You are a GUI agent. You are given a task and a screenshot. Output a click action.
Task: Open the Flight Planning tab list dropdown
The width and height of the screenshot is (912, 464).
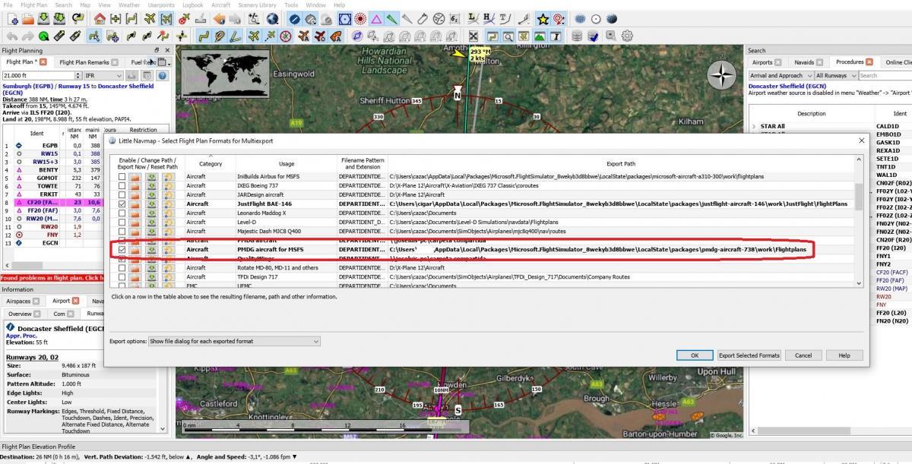(x=163, y=62)
